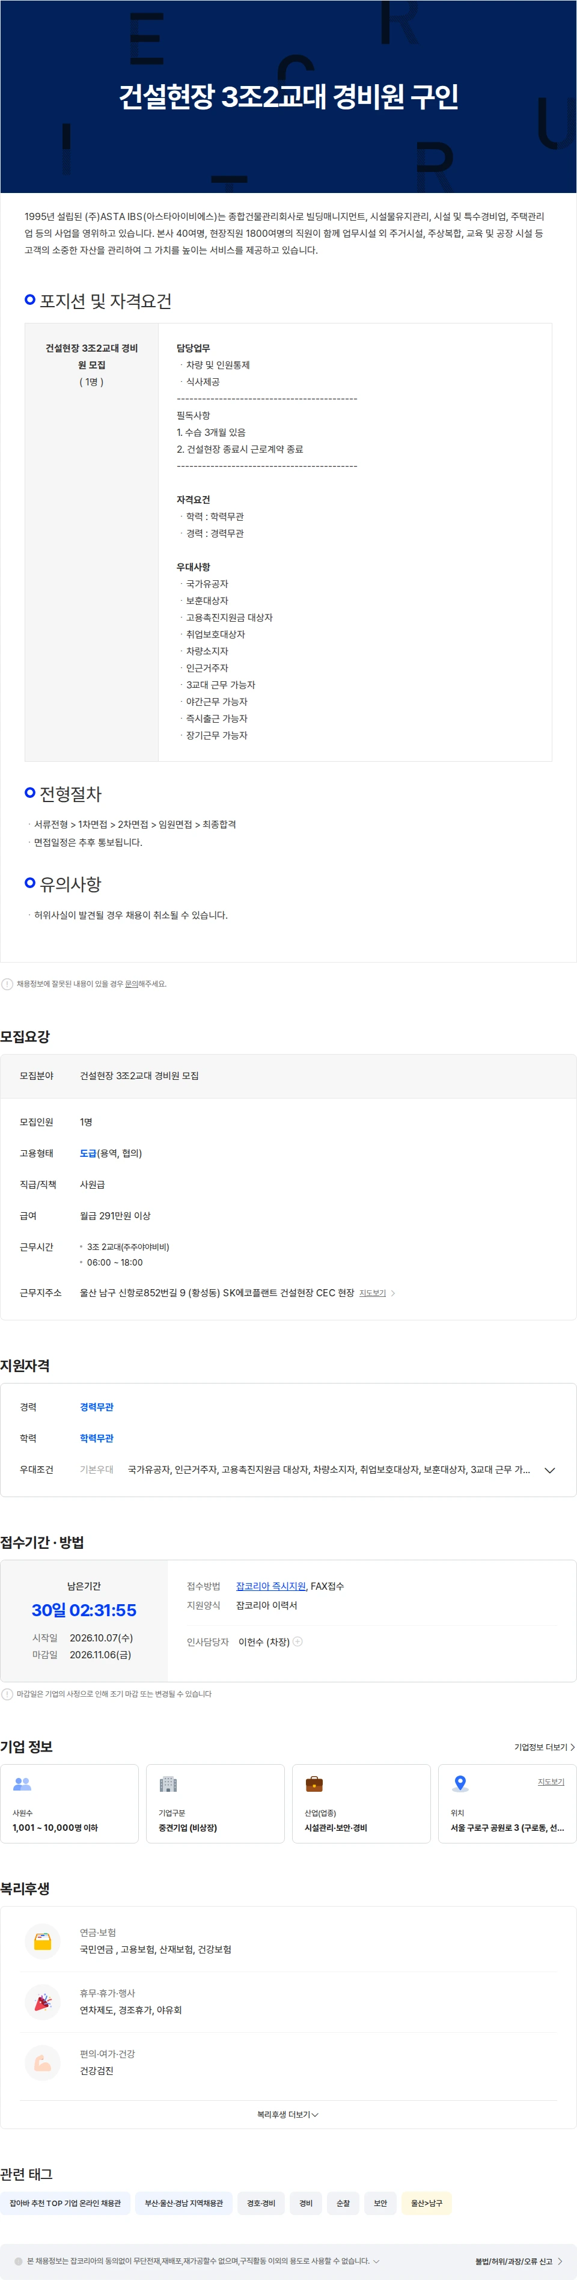Click the pension and insurance benefit icon
The height and width of the screenshot is (2280, 577).
(x=43, y=1941)
